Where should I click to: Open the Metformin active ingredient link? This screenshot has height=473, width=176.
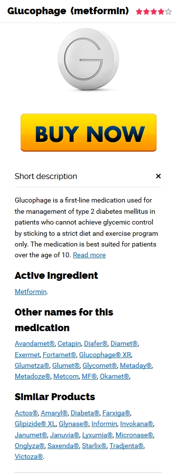pos(30,292)
